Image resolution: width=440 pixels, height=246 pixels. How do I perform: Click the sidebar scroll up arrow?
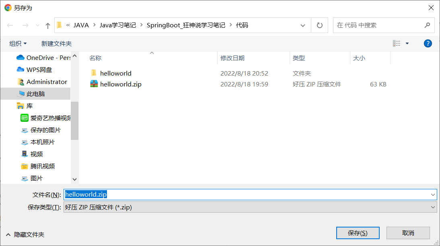coord(75,56)
